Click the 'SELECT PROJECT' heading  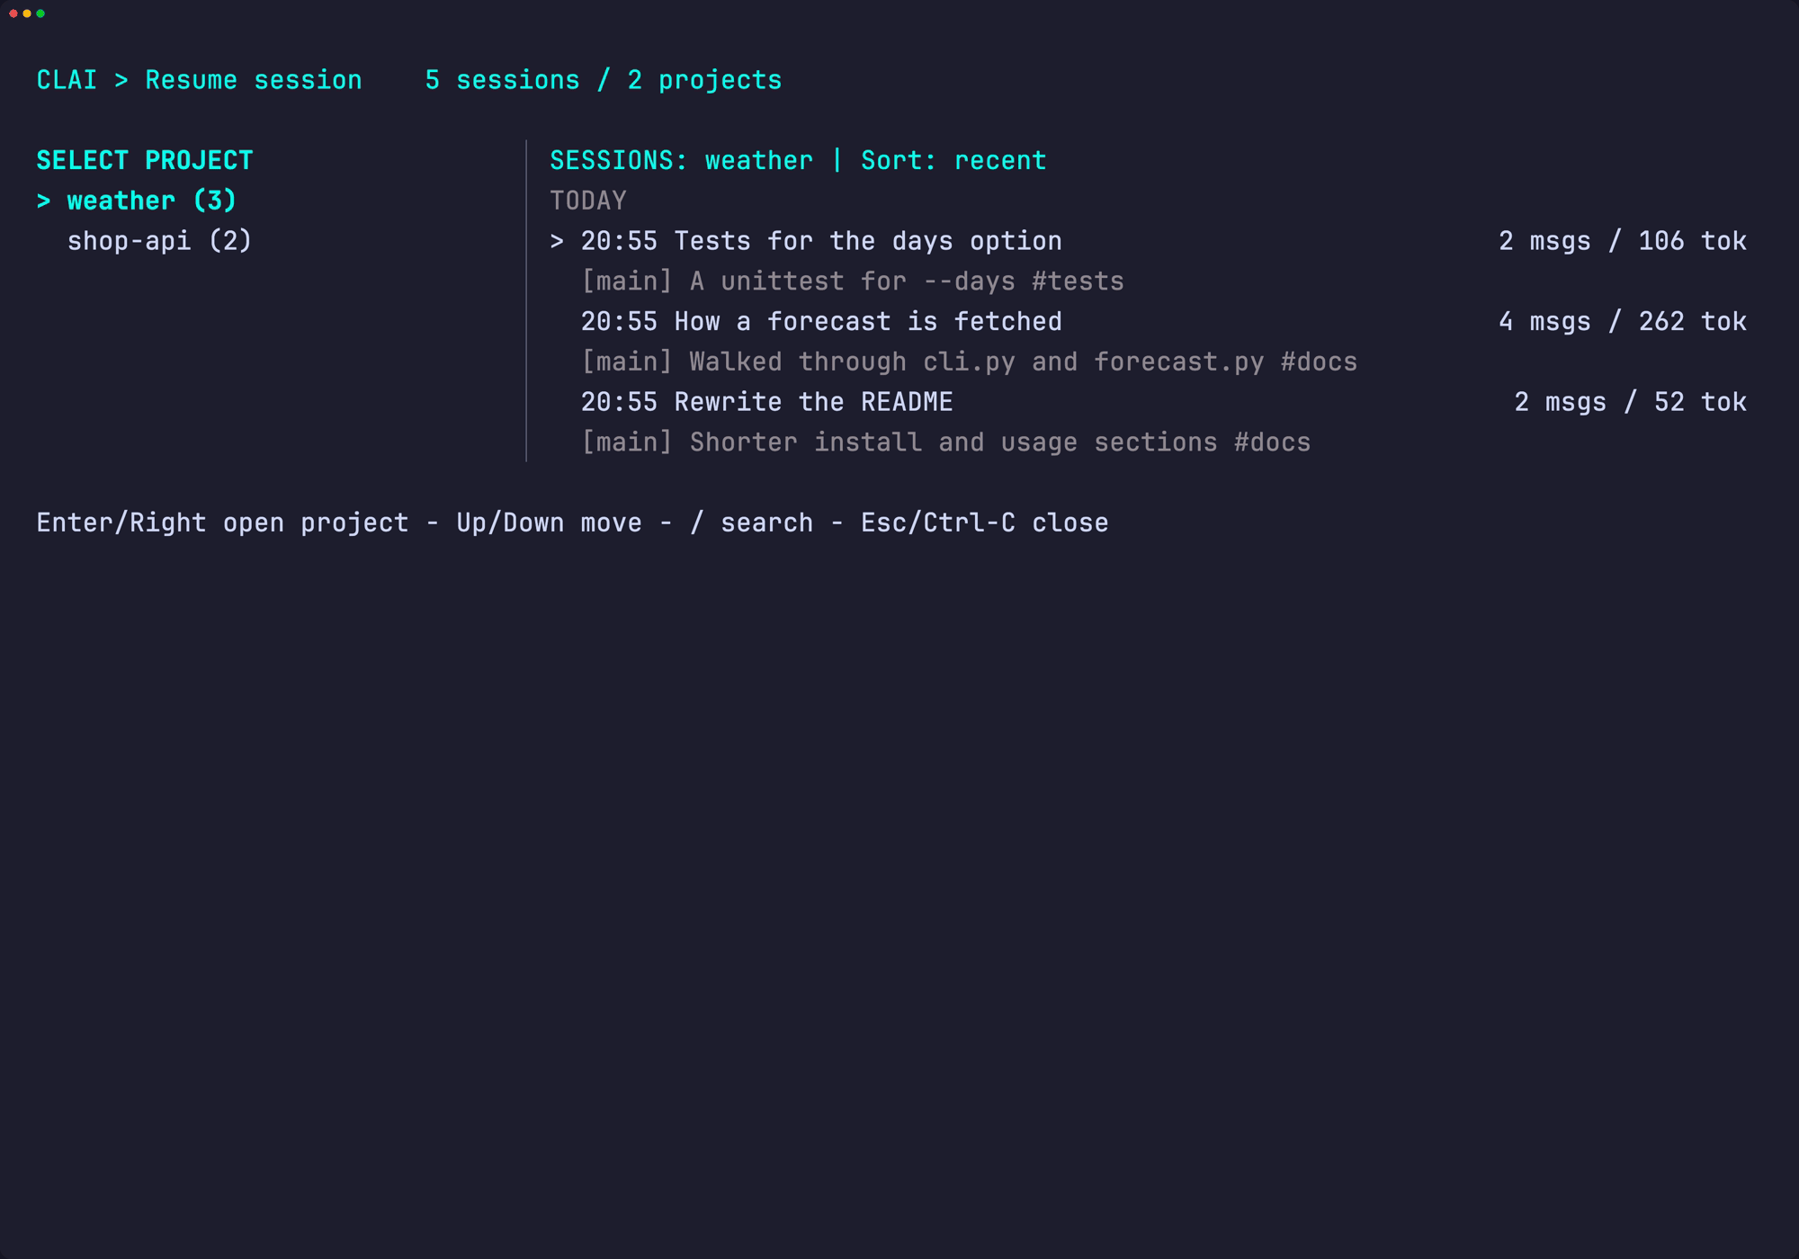click(145, 160)
